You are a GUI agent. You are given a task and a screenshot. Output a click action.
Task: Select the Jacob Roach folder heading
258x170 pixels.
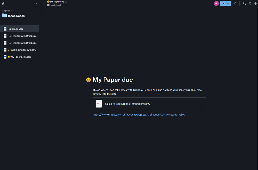16,16
